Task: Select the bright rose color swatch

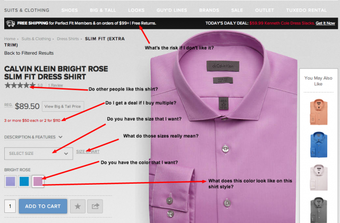Action: (38, 181)
